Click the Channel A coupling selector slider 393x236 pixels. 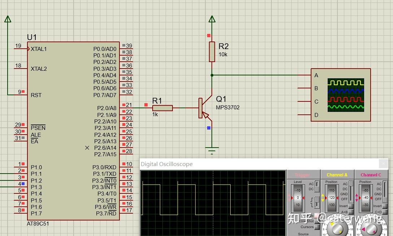351,191
